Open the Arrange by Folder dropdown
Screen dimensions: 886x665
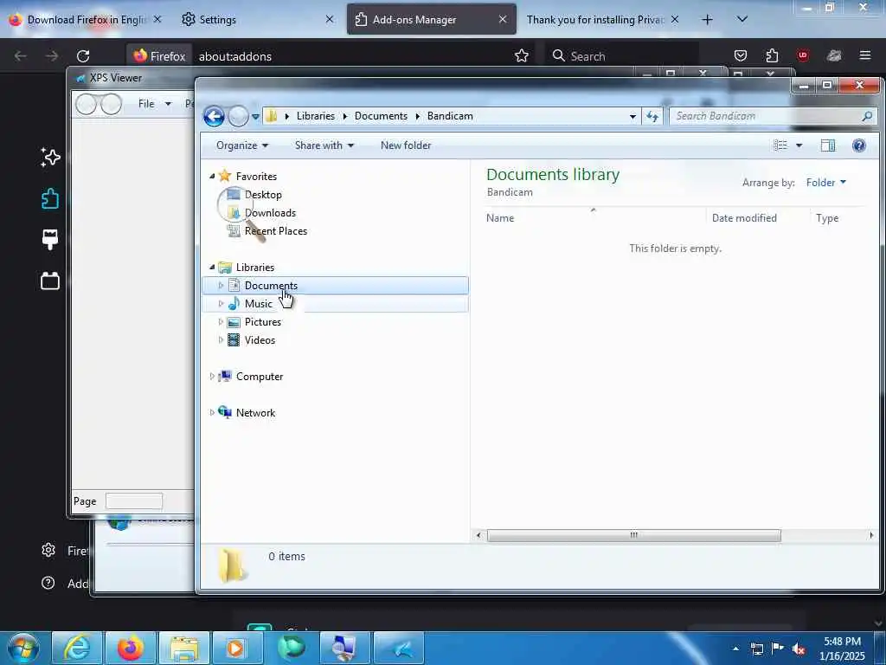pyautogui.click(x=826, y=183)
